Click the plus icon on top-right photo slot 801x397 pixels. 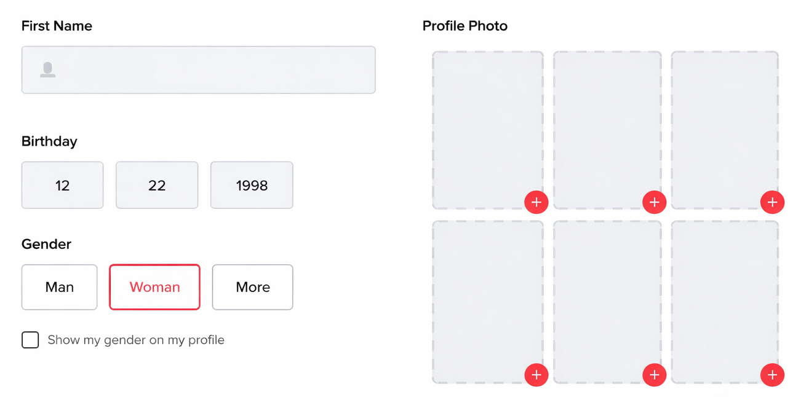772,202
